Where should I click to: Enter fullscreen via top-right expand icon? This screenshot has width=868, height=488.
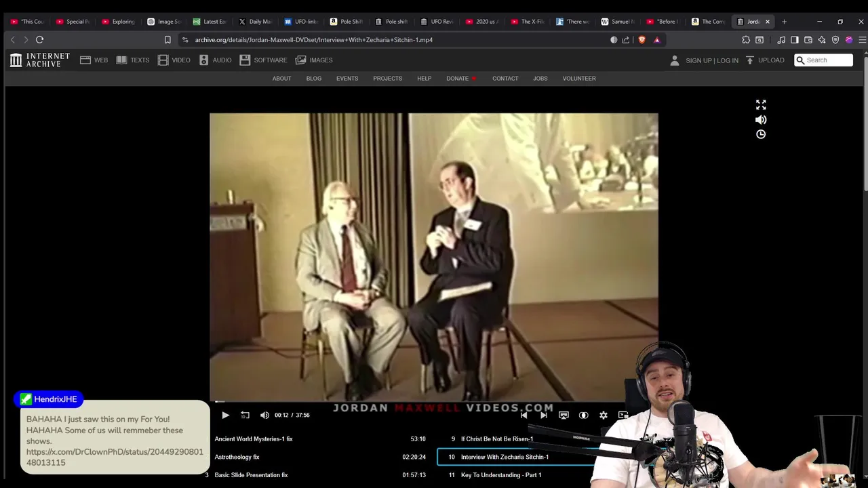761,105
